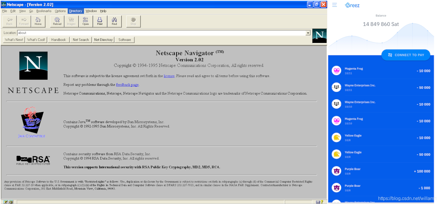Click the +100 000 Purple Boar amount
The width and height of the screenshot is (439, 204).
[x=422, y=171]
